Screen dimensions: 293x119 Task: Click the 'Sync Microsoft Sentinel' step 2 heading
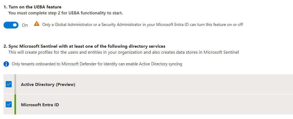85,46
